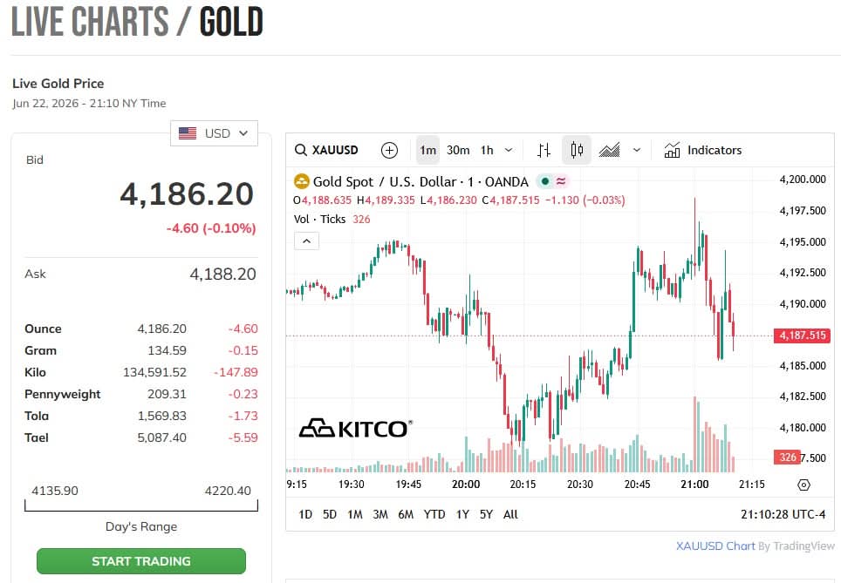Open the USD currency dropdown
This screenshot has height=583, width=841.
click(x=214, y=133)
